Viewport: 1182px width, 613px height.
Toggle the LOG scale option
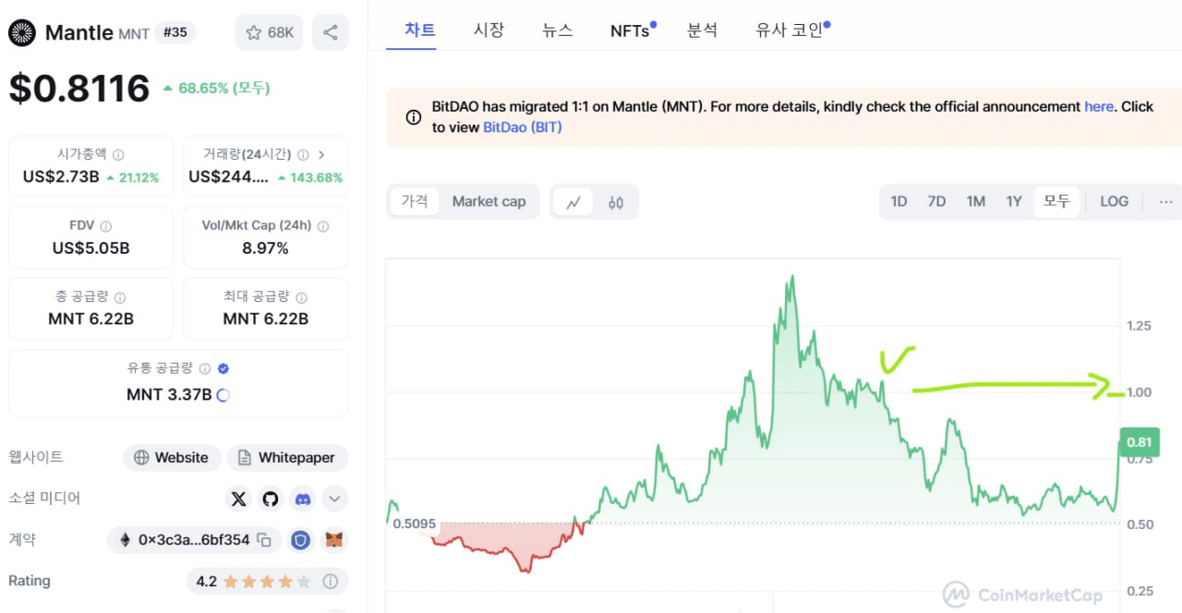click(x=1114, y=201)
